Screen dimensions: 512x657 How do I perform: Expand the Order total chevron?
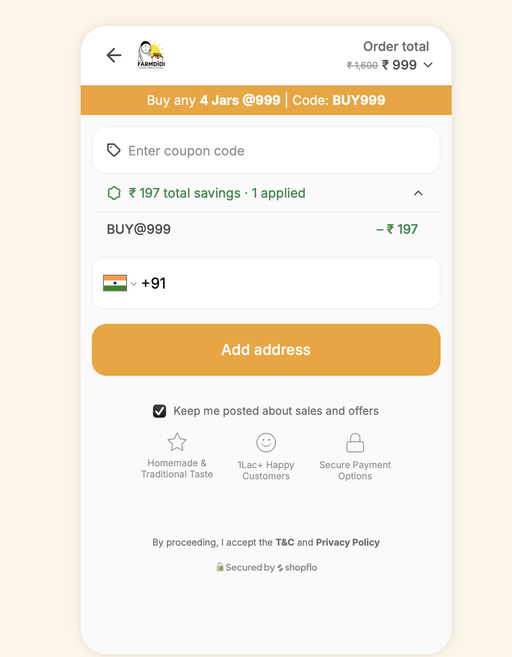(x=428, y=65)
